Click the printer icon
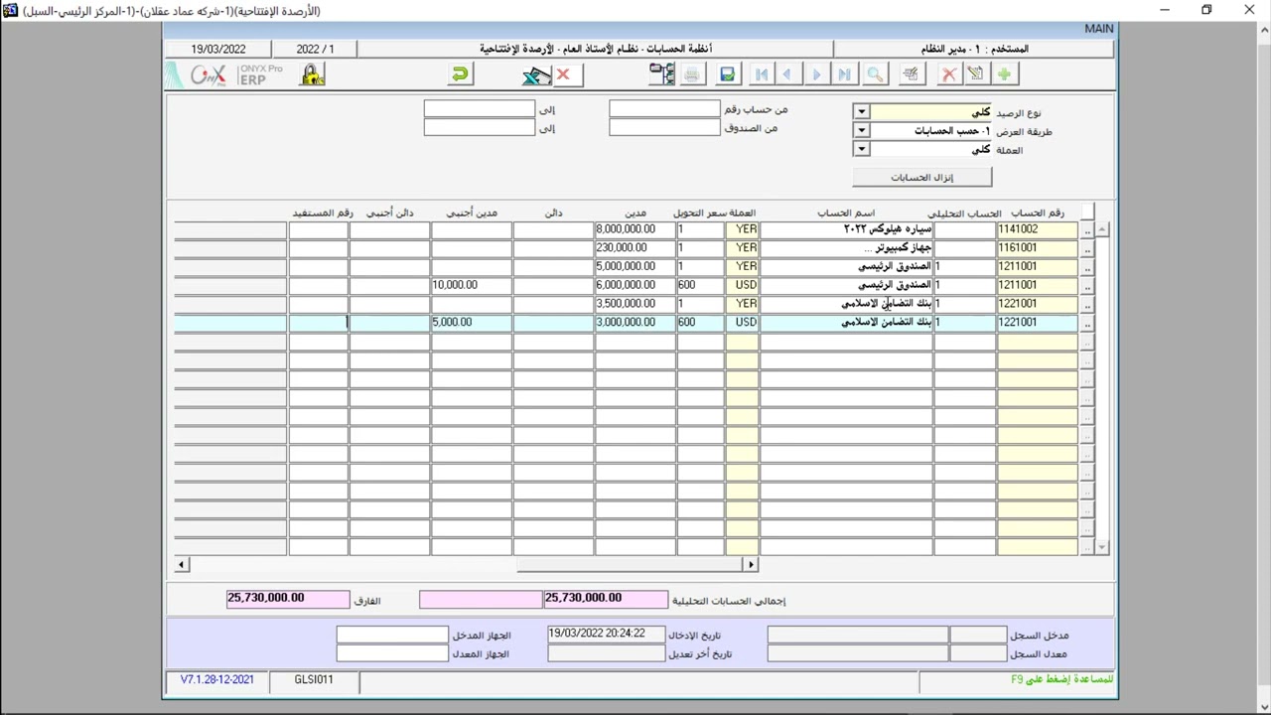This screenshot has height=715, width=1271. tap(692, 74)
